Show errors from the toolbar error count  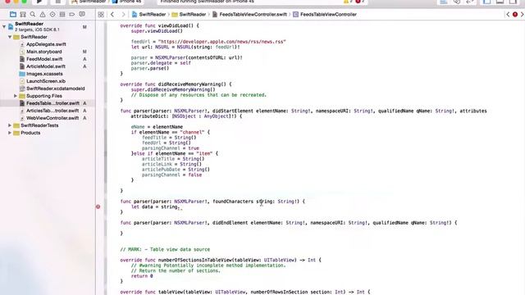click(x=360, y=2)
